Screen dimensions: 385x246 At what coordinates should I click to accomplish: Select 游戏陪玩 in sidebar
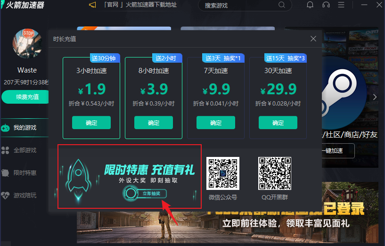click(x=25, y=195)
